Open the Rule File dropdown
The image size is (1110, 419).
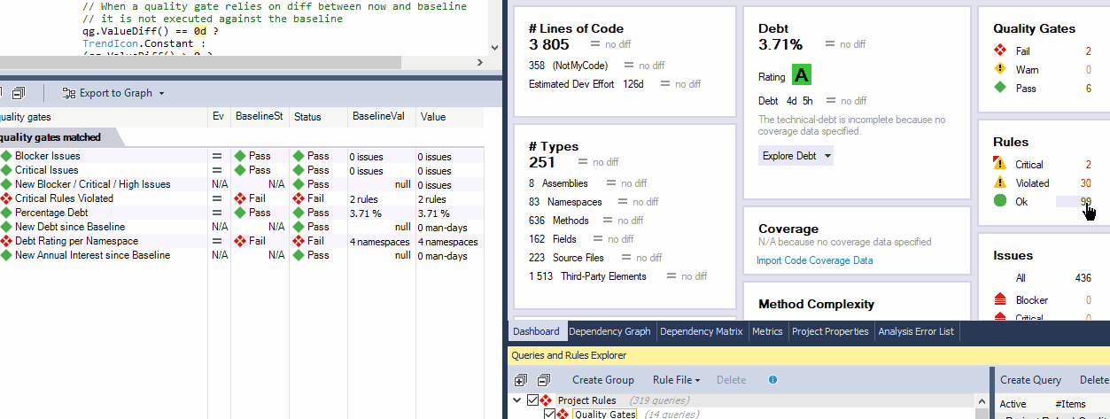click(677, 380)
